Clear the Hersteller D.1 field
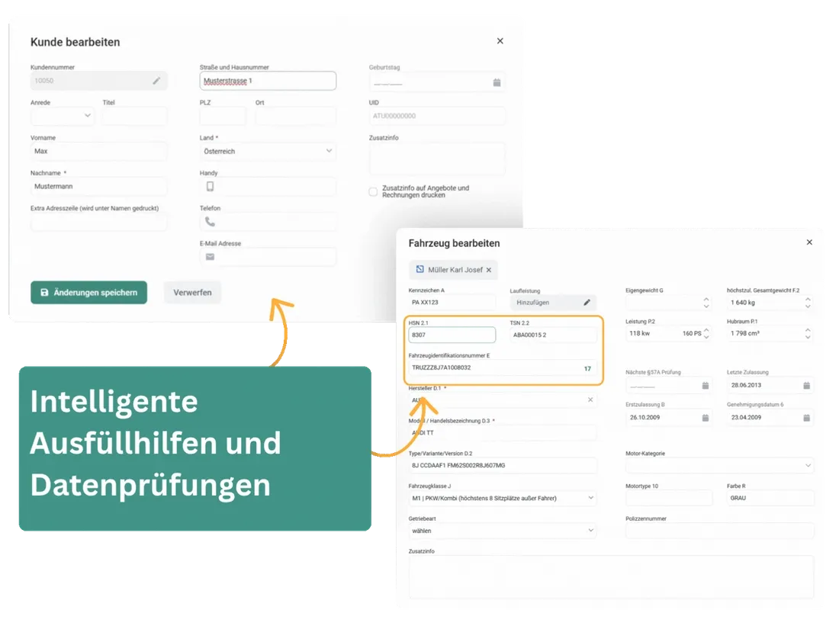The image size is (839, 629). click(590, 400)
